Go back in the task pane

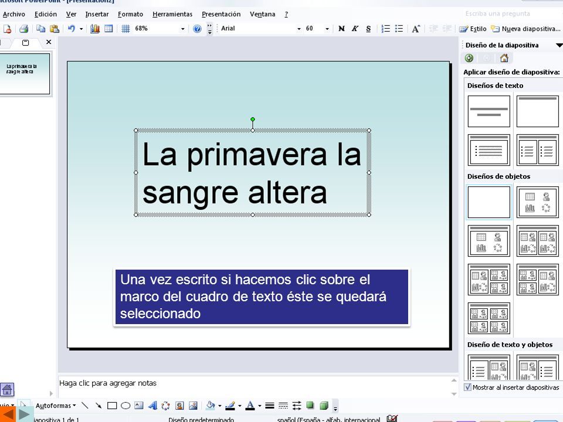[469, 58]
